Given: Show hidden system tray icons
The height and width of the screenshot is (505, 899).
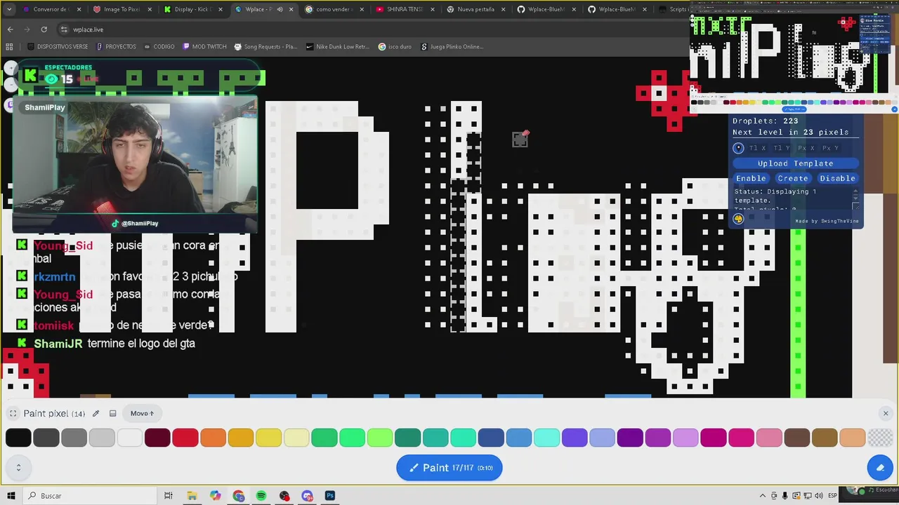Looking at the screenshot, I should [762, 496].
